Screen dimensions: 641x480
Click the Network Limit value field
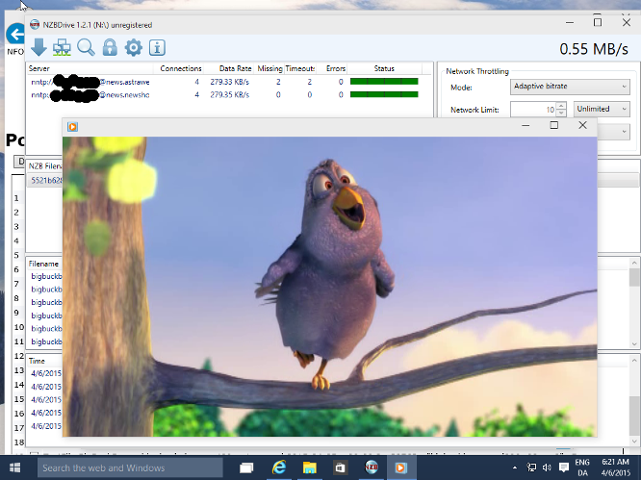(x=533, y=110)
